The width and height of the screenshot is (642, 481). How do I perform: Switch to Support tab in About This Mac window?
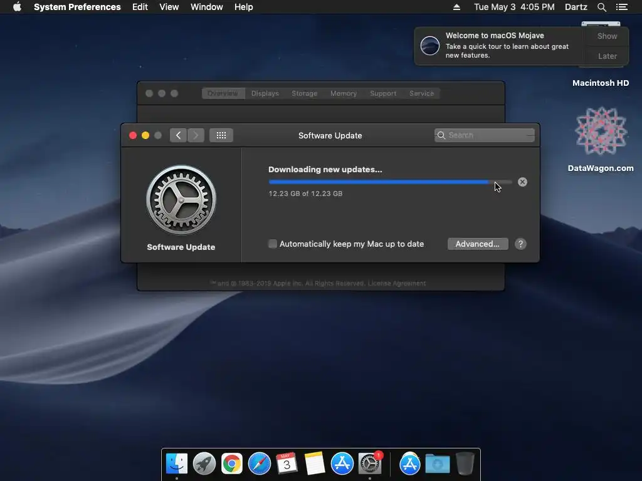pos(383,93)
